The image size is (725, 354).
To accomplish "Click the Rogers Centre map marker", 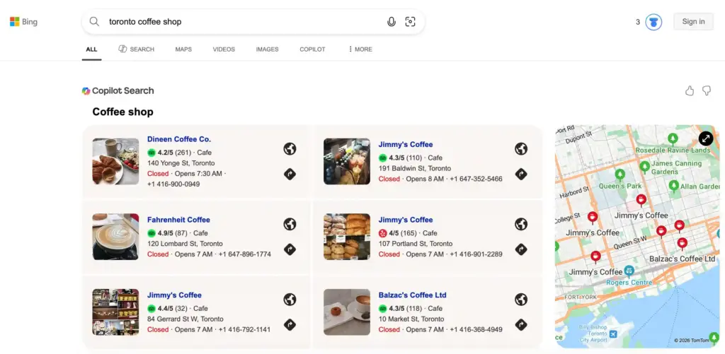I will click(x=629, y=271).
